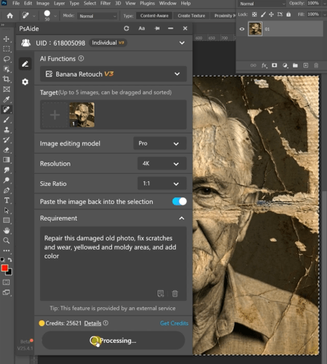
Task: Select the Hand tool
Action: pos(6,231)
